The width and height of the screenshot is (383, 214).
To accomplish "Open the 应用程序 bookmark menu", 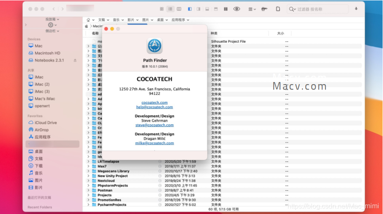I will pos(180,20).
